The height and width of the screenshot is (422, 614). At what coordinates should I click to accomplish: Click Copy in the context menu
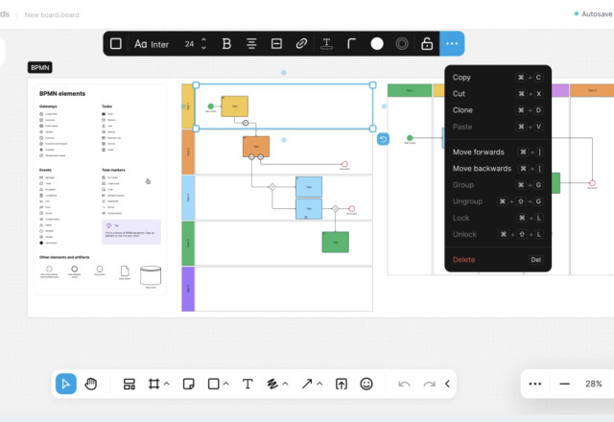tap(461, 77)
